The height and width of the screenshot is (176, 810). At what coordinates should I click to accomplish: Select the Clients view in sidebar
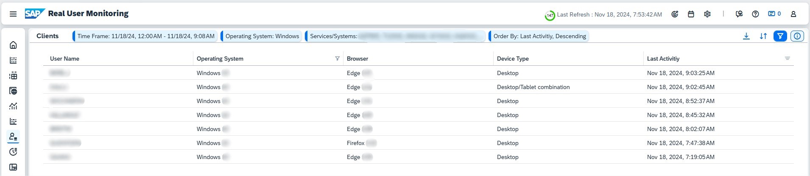pyautogui.click(x=13, y=137)
